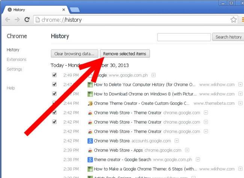This screenshot has height=178, width=244.
Task: Click wikiHow favicon for Download Chrome entry
Action: click(x=90, y=94)
